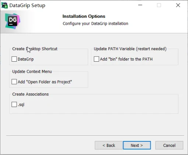
Task: Check Add "Open Folder as Project" option
Action: [14, 82]
